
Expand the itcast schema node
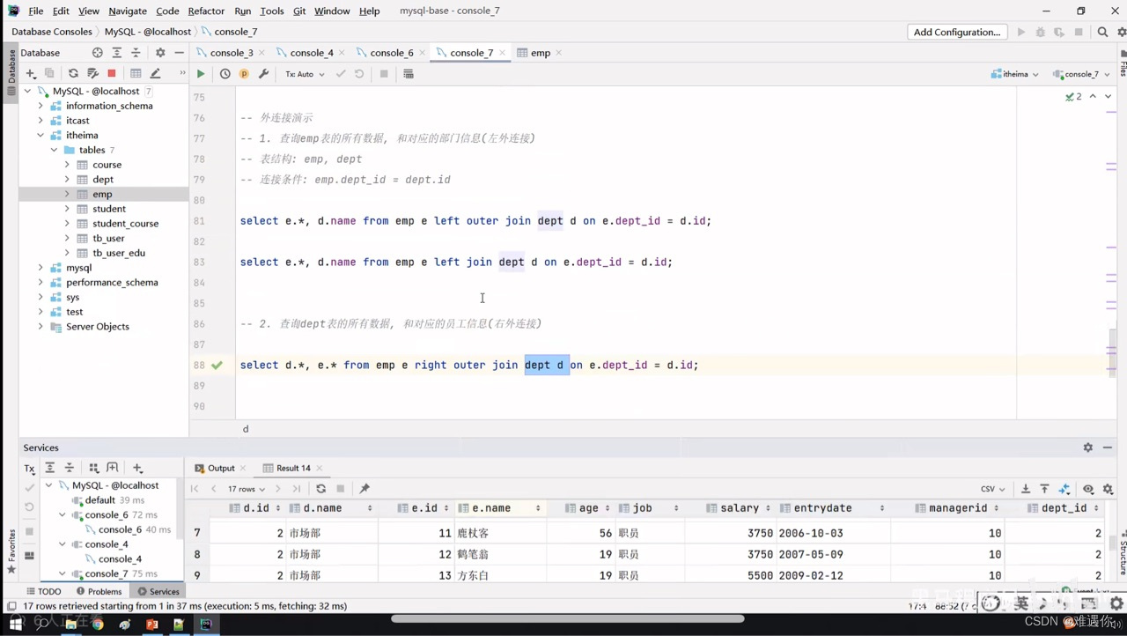[41, 121]
